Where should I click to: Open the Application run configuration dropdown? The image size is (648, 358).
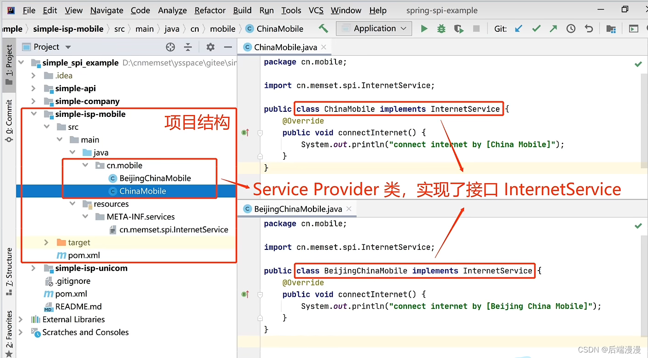coord(374,29)
